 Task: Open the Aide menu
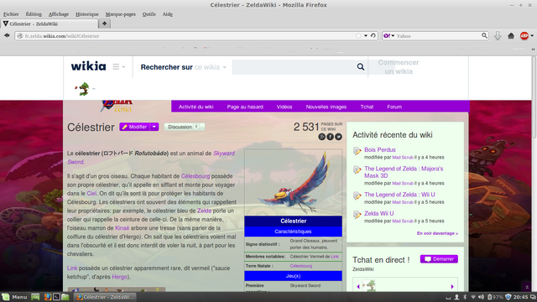coord(168,14)
